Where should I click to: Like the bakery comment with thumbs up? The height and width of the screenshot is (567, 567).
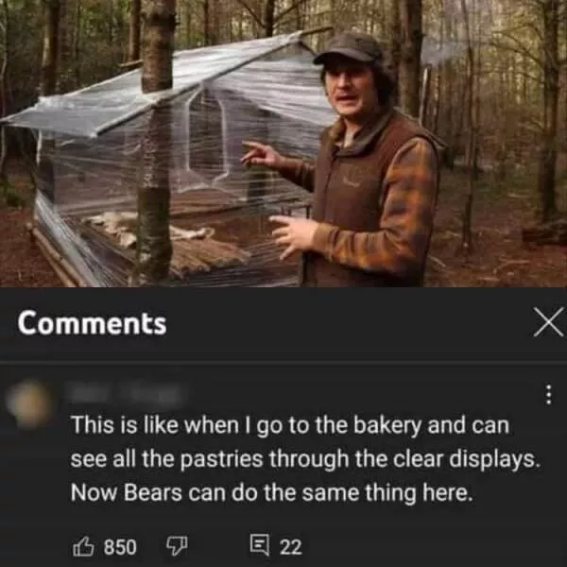coord(82,546)
